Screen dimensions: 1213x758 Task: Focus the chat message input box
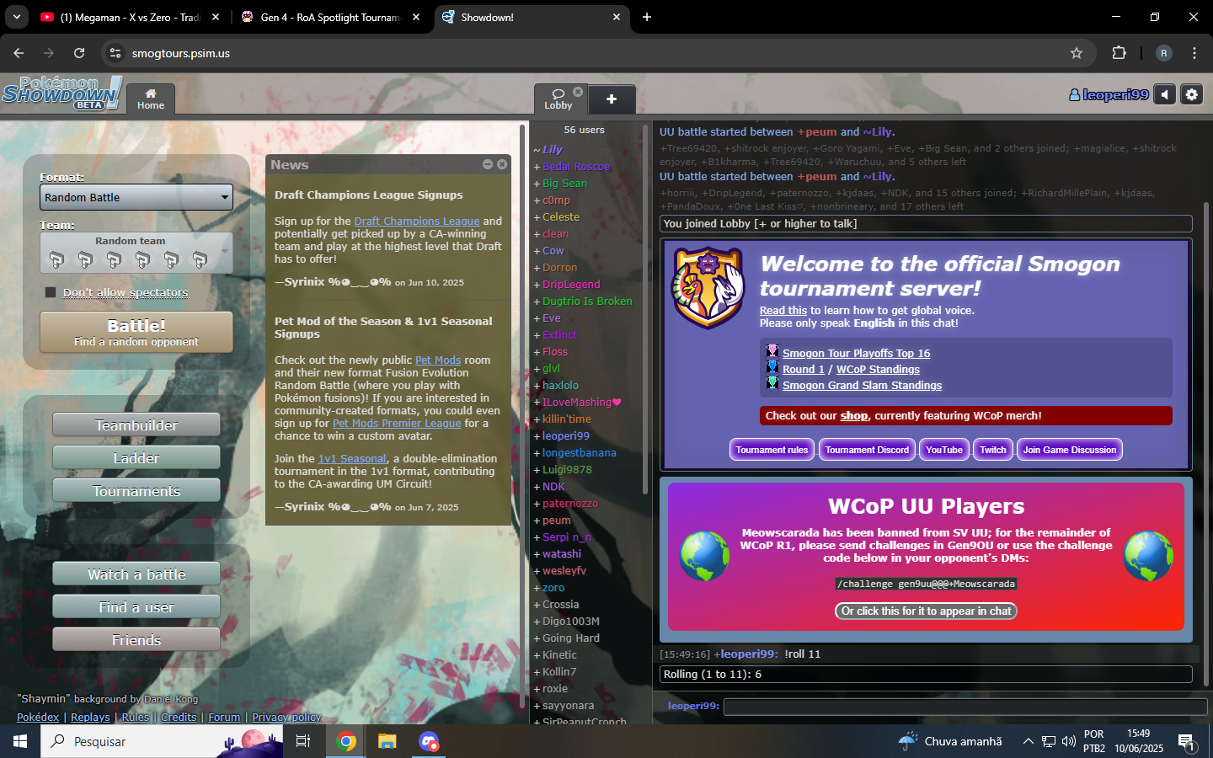965,706
